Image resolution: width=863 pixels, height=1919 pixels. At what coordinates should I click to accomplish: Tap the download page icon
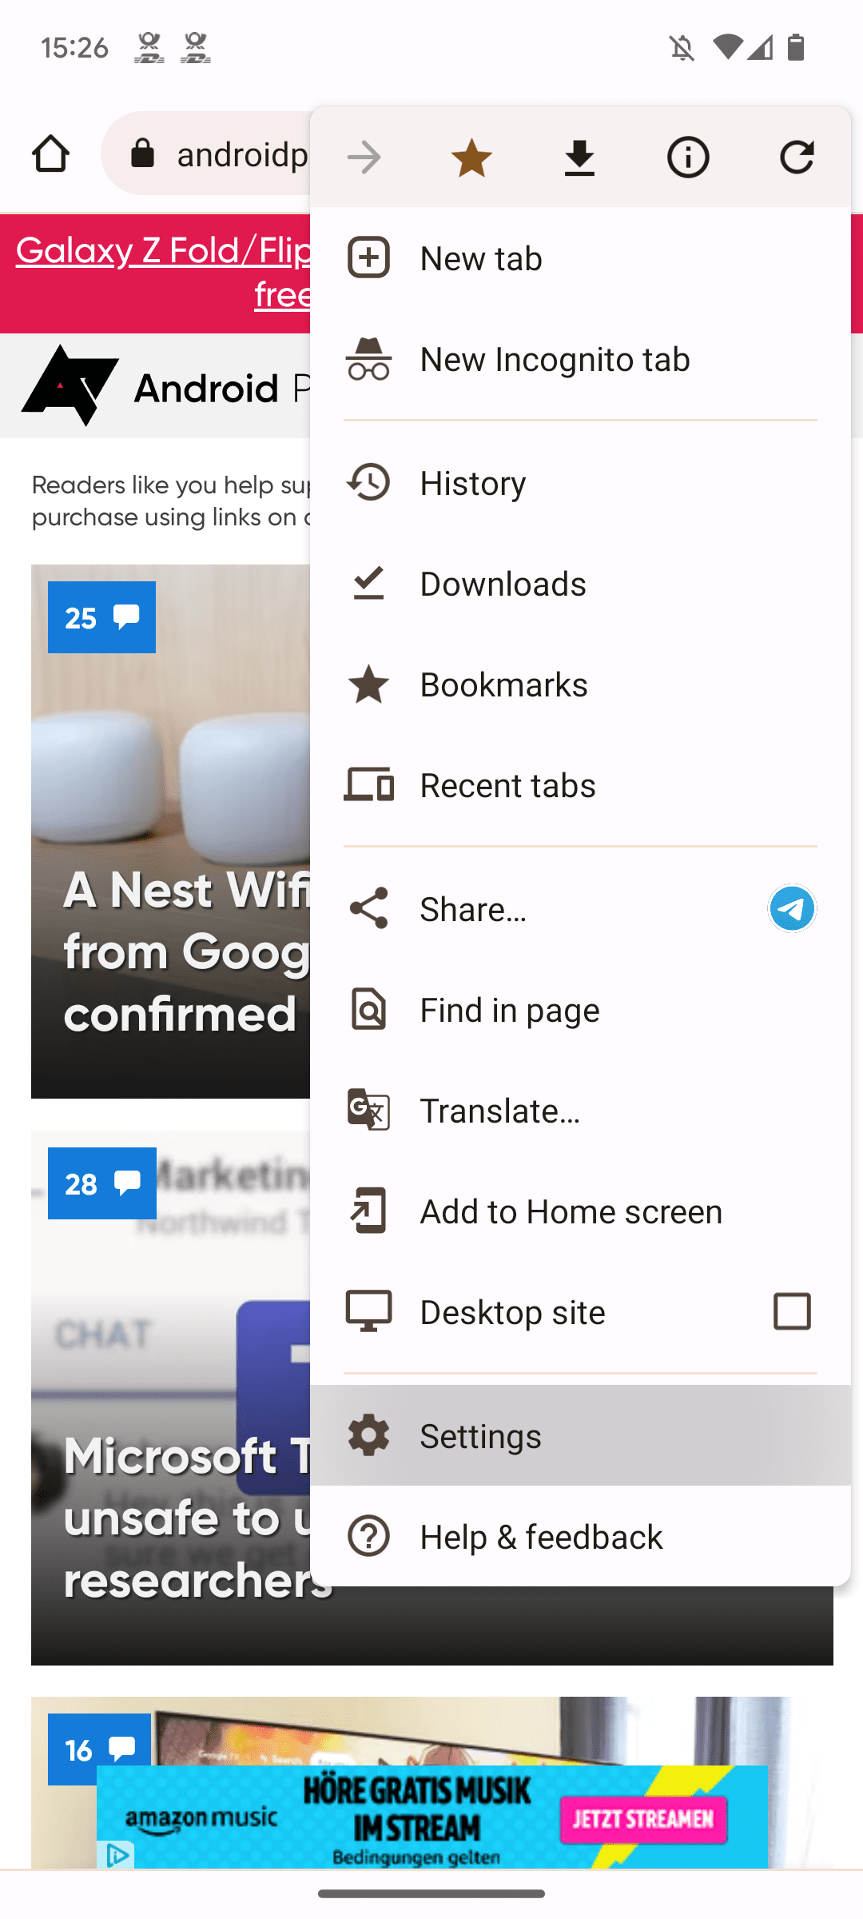tap(579, 157)
